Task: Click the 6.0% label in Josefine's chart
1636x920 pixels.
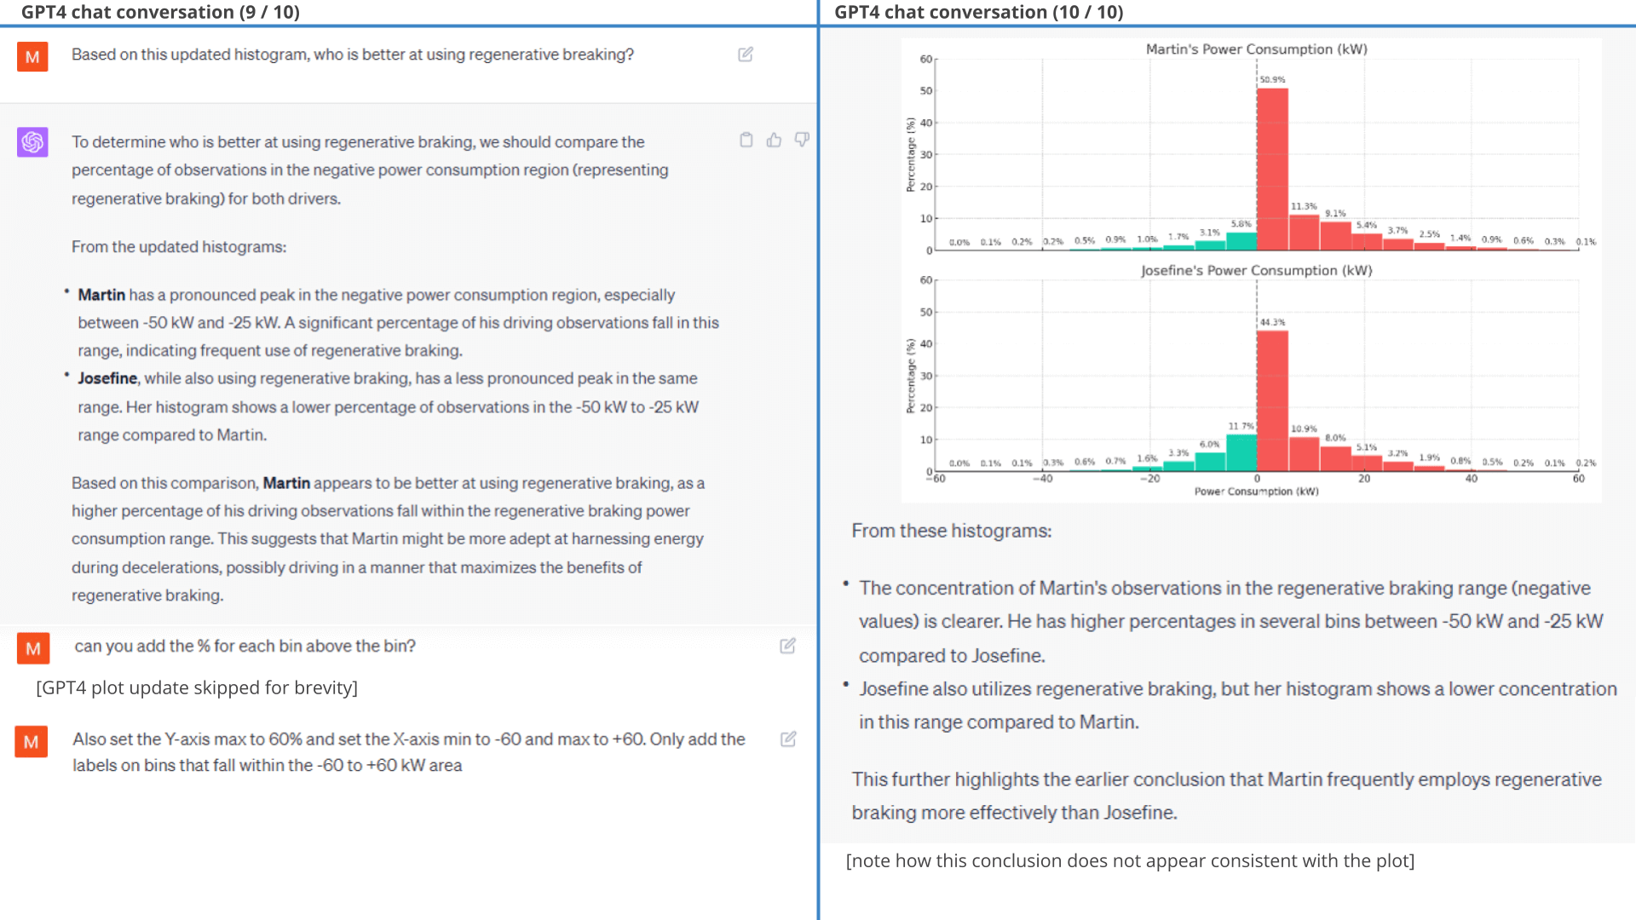Action: (1209, 444)
